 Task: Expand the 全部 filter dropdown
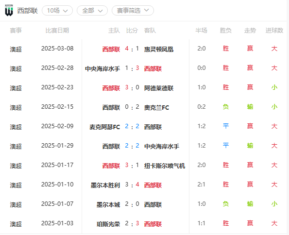(92, 11)
